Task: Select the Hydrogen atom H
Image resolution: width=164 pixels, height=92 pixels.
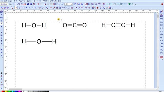Action: click(2, 24)
